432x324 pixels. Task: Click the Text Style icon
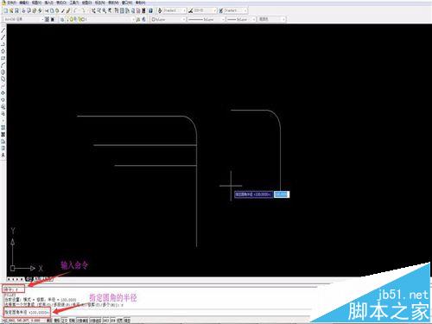click(x=160, y=10)
